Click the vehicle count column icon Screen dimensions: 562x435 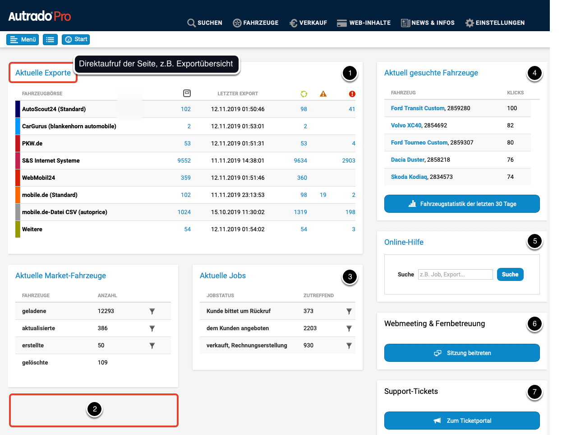(x=187, y=94)
